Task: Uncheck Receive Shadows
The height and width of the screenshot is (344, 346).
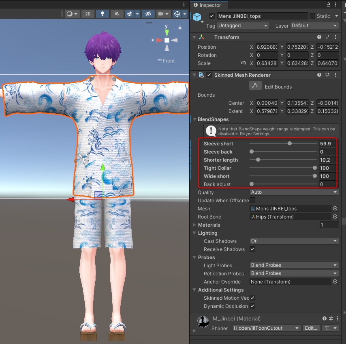Action: click(252, 249)
